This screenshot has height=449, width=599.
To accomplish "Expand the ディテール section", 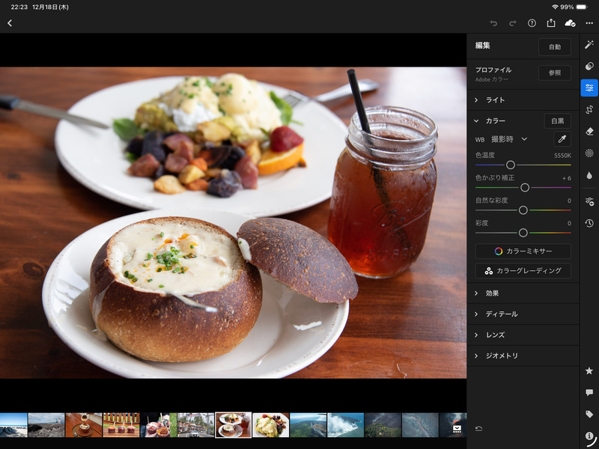I will pos(523,314).
